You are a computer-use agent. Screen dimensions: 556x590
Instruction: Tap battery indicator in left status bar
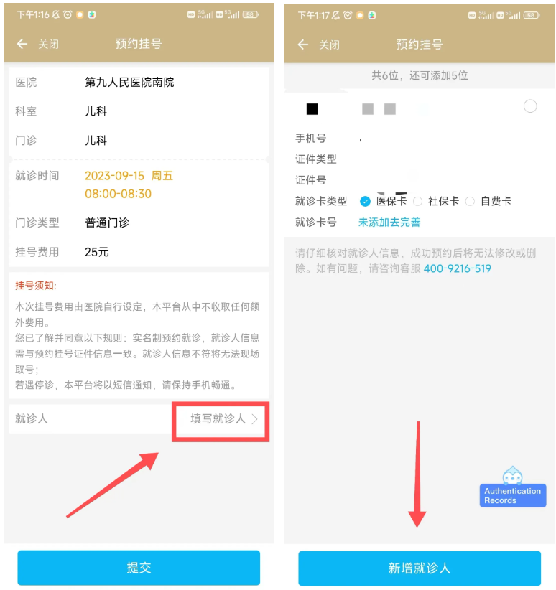251,14
